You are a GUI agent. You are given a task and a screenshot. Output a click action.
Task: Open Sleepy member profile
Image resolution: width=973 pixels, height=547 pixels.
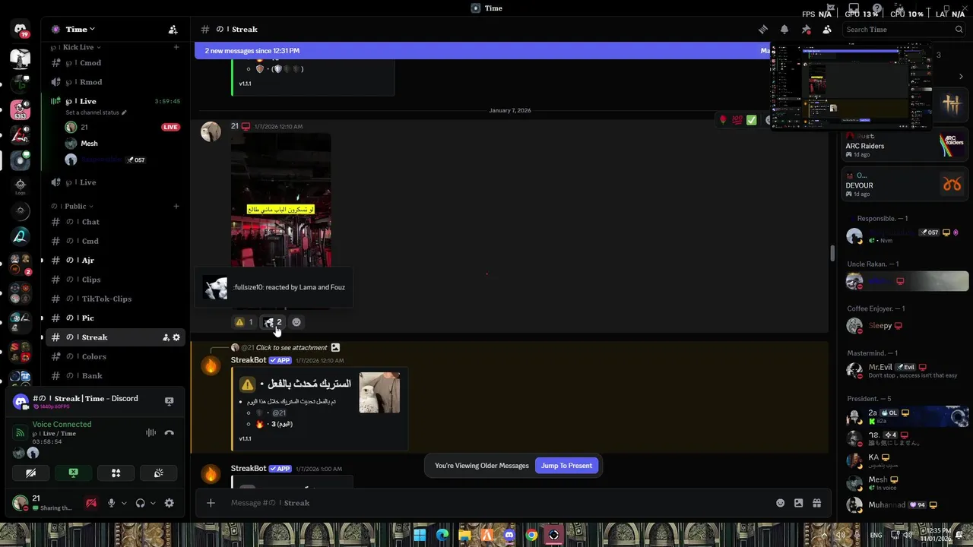coord(905,326)
